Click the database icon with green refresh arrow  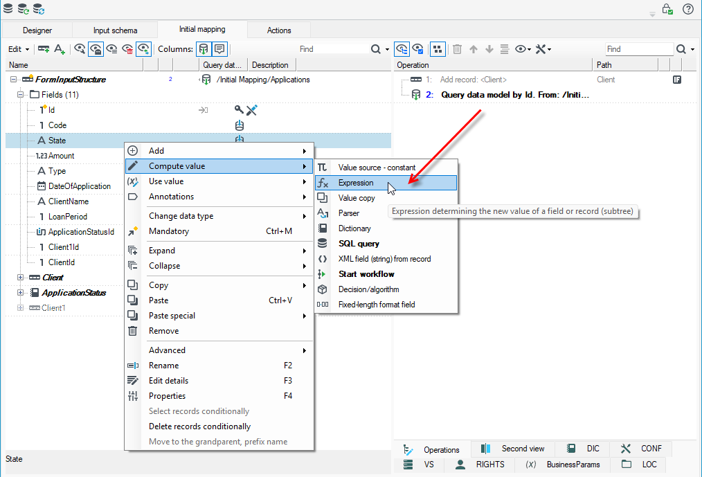pos(23,8)
